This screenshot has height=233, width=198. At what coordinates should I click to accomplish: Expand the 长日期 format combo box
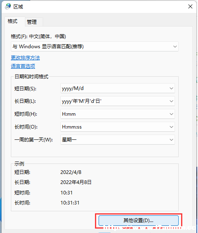pyautogui.click(x=118, y=101)
